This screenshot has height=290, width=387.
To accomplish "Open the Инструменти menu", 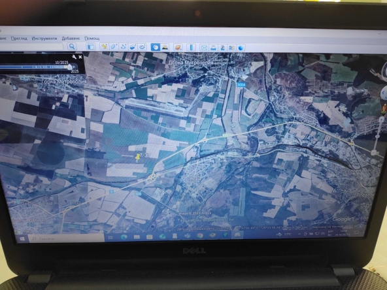I will click(x=44, y=39).
